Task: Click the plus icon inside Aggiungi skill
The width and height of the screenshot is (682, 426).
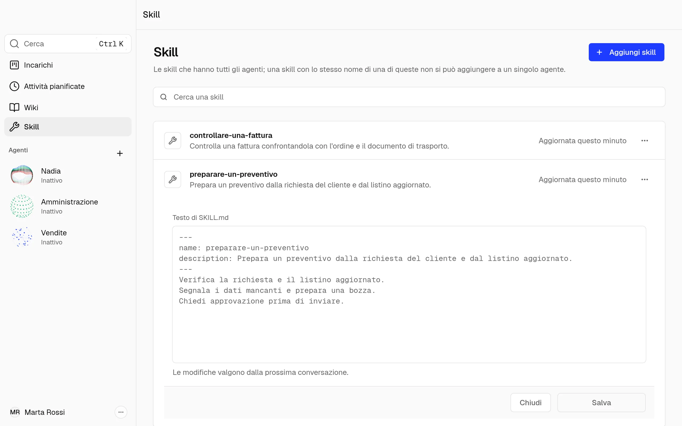Action: (x=599, y=52)
